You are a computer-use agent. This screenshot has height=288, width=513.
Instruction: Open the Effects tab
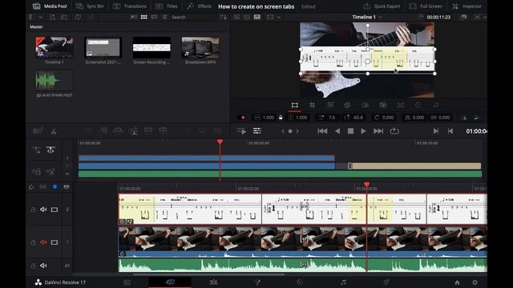tap(200, 6)
